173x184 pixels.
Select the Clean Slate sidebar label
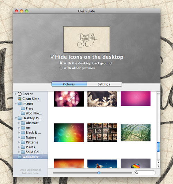pyautogui.click(x=31, y=99)
